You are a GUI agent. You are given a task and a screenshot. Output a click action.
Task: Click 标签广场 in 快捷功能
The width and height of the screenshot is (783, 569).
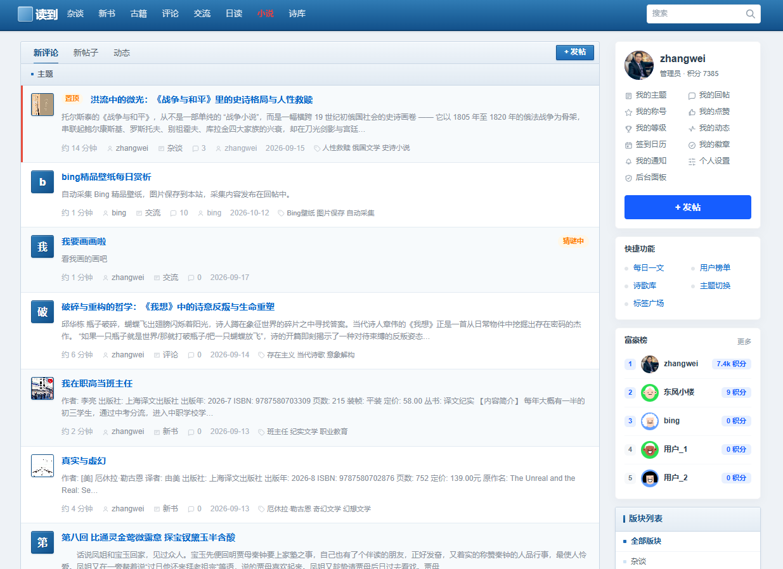click(649, 304)
